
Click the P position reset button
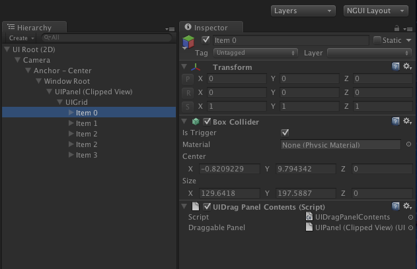click(x=188, y=79)
